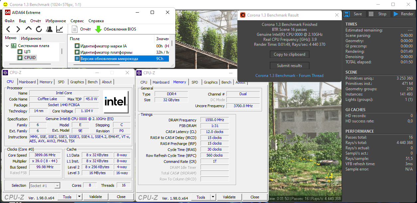Open Bench tab in right CPU-Z
417x203 pixels.
[226, 82]
